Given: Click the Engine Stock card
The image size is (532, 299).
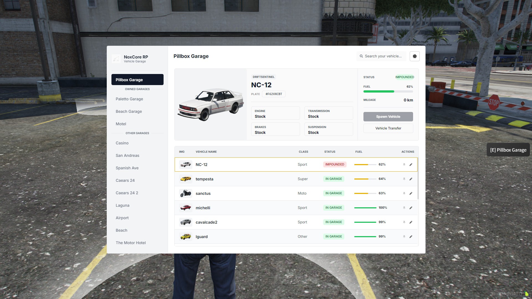Looking at the screenshot, I should click(275, 113).
